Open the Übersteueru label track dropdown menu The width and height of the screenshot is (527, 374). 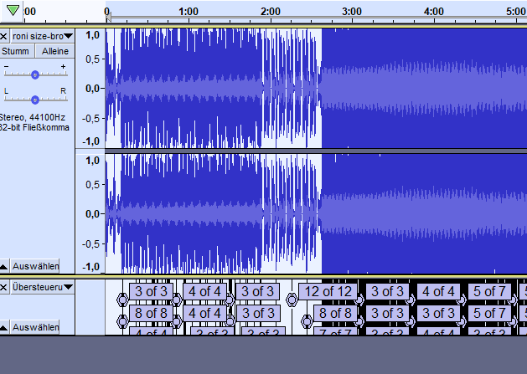[42, 287]
